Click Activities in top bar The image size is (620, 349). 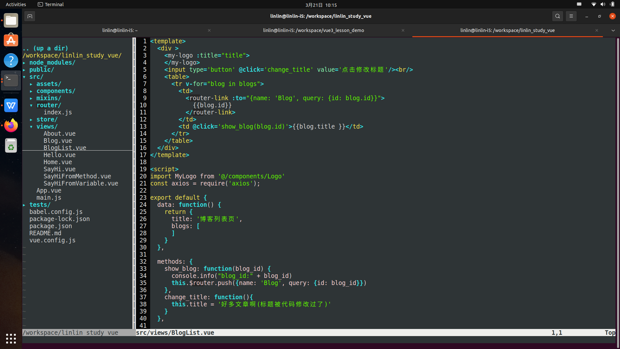click(16, 5)
